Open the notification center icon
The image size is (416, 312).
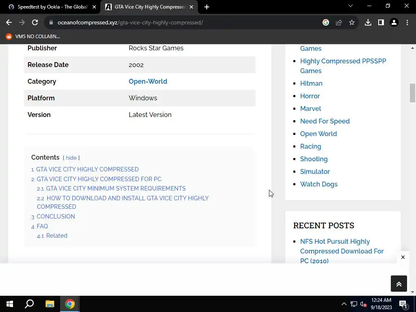pos(403,304)
